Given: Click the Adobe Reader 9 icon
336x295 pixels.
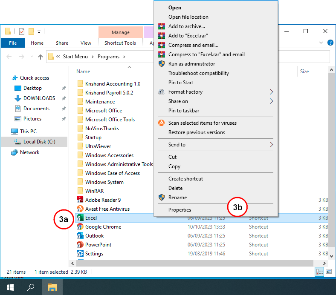Looking at the screenshot, I should pyautogui.click(x=80, y=200).
